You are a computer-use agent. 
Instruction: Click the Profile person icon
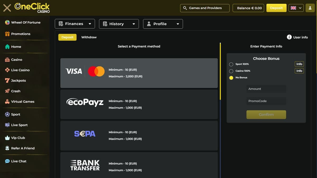point(149,24)
